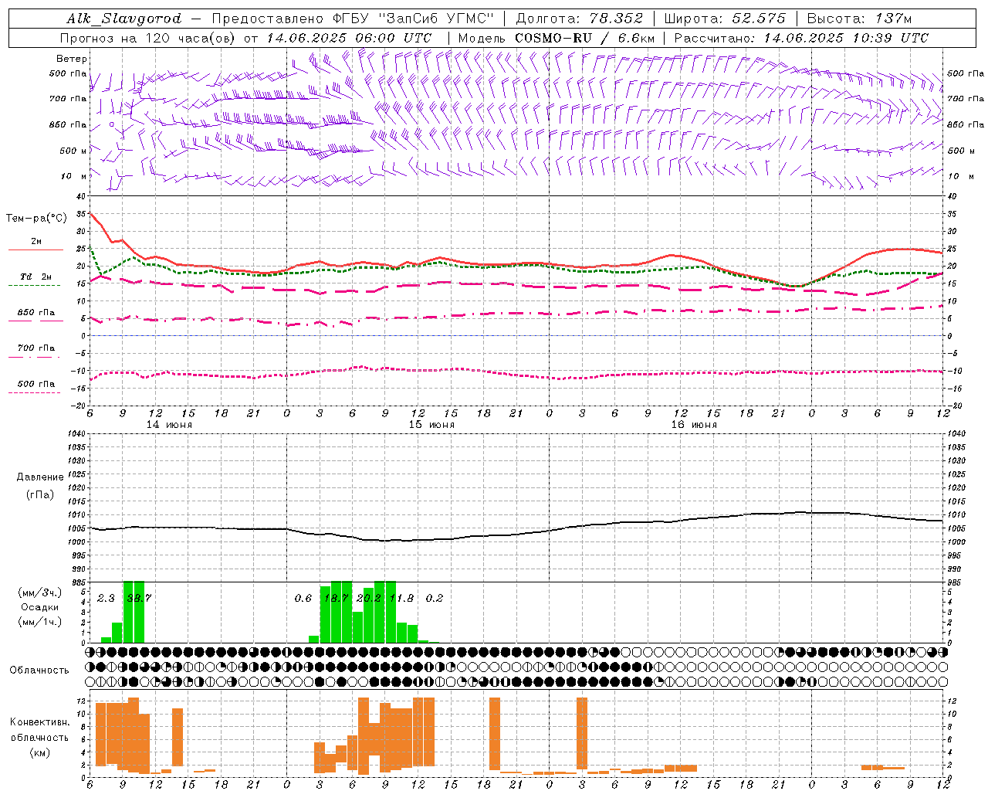Select the "700 гПа" entry in temperature legend
Image resolution: width=988 pixels, height=791 pixels.
click(36, 348)
